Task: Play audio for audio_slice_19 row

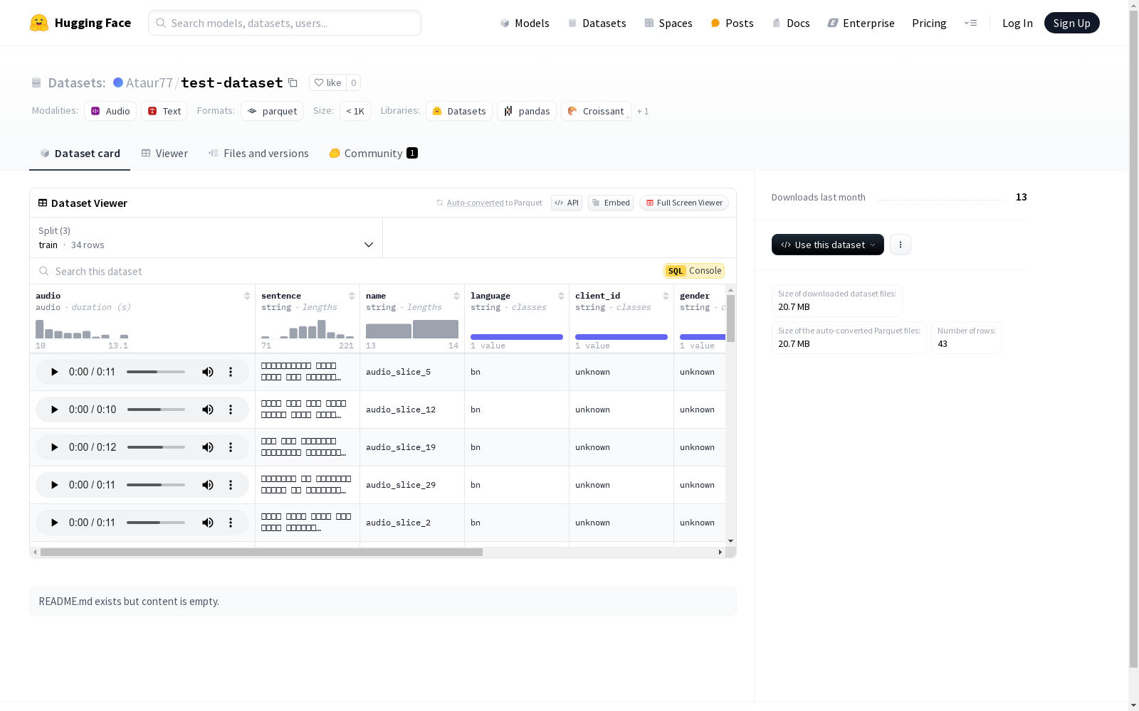Action: click(x=55, y=447)
